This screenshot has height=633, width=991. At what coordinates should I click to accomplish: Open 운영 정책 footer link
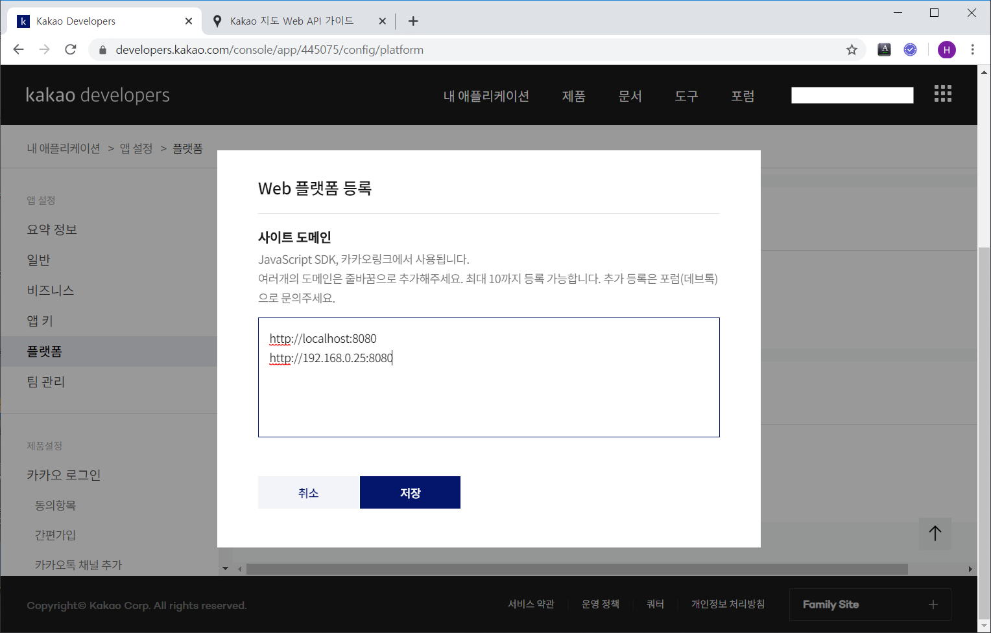(601, 604)
